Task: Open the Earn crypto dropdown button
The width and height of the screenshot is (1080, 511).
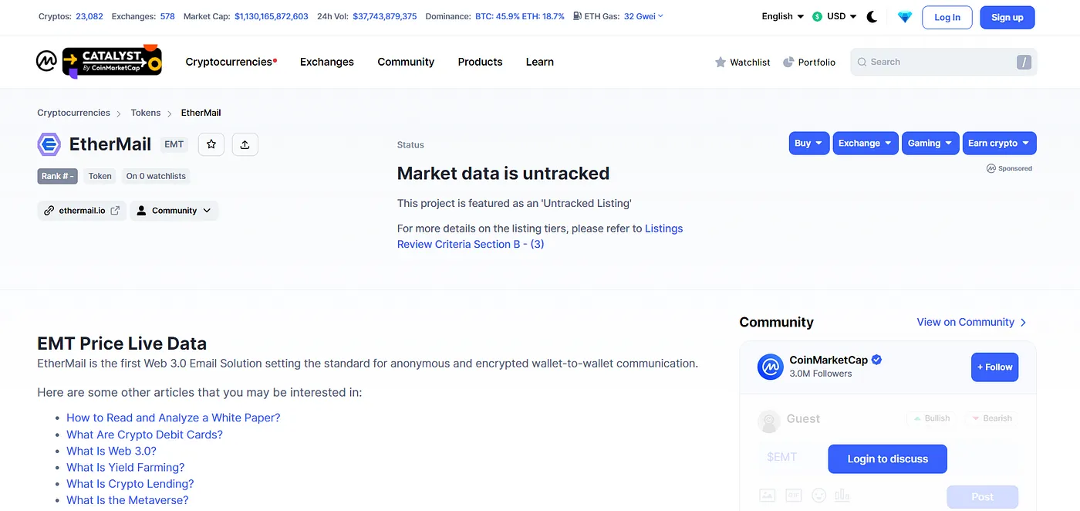Action: [999, 144]
